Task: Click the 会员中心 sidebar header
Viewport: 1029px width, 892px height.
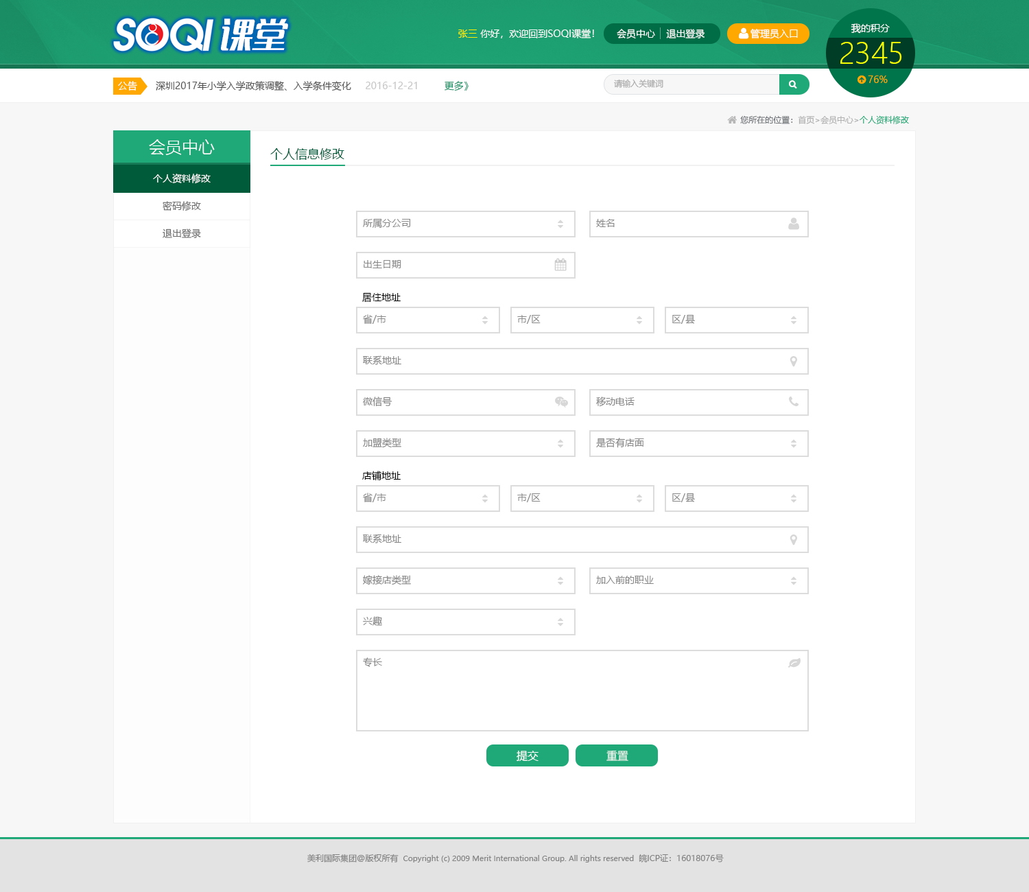Action: tap(182, 147)
